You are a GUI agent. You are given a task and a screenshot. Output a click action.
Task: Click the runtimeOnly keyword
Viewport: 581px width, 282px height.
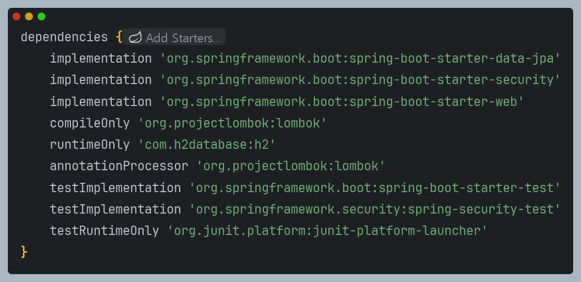(x=90, y=145)
